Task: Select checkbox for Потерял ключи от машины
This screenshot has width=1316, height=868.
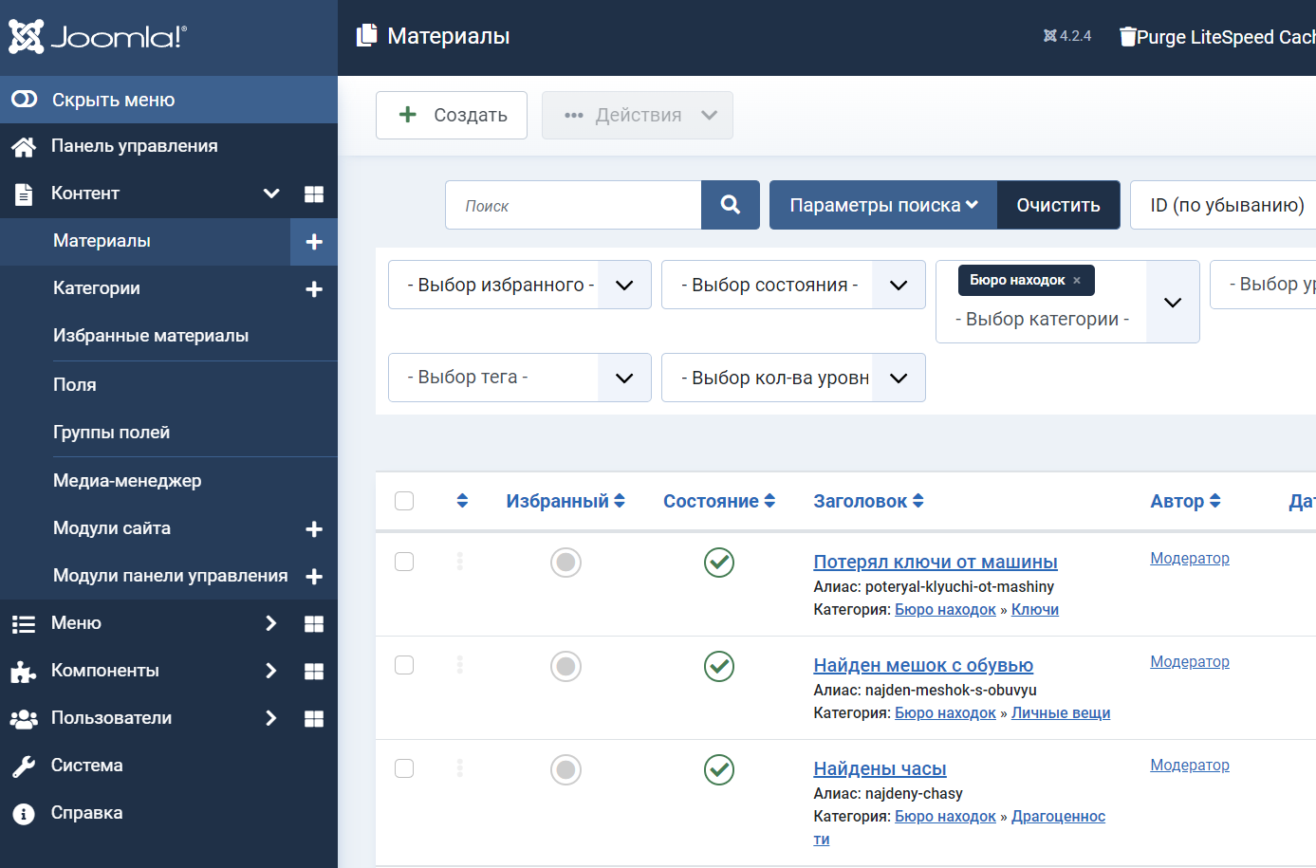Action: (404, 562)
